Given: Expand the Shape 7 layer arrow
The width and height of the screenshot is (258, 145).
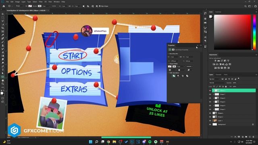Looking at the screenshot, I should tap(214, 94).
